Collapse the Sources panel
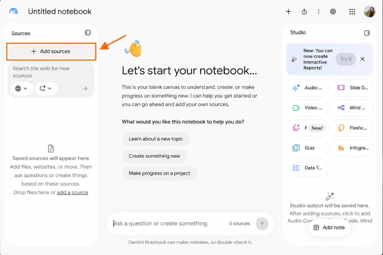Image resolution: width=383 pixels, height=255 pixels. [x=88, y=33]
